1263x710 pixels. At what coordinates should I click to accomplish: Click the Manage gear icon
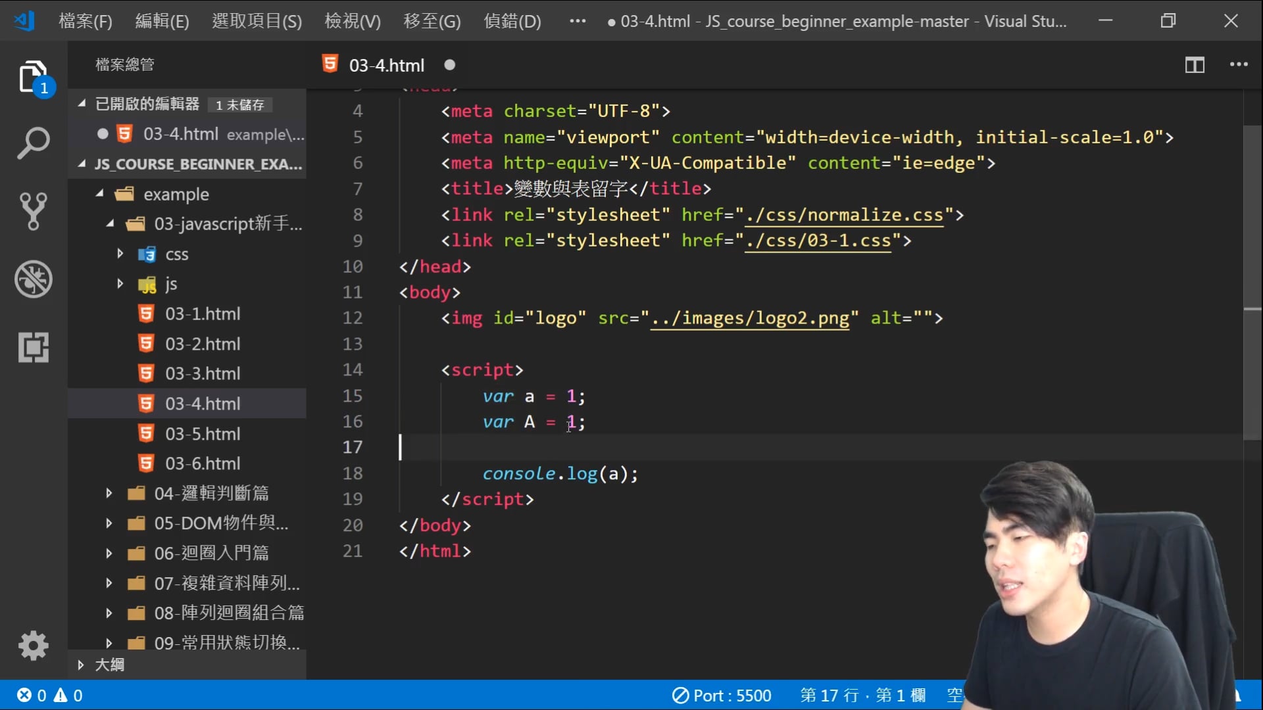33,646
